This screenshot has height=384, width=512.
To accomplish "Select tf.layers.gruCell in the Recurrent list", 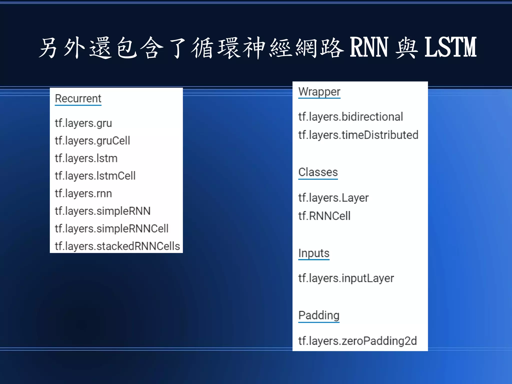I will tap(92, 141).
